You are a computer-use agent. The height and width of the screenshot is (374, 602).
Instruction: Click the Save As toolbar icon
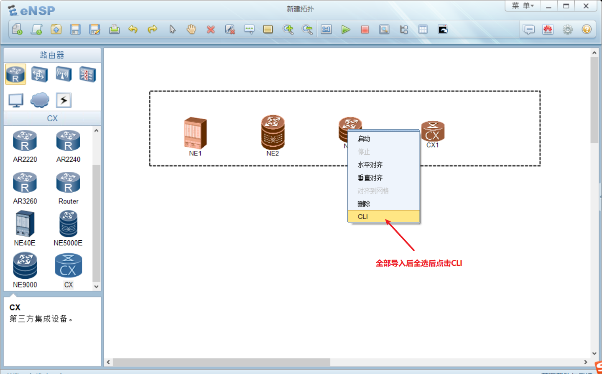coord(95,29)
